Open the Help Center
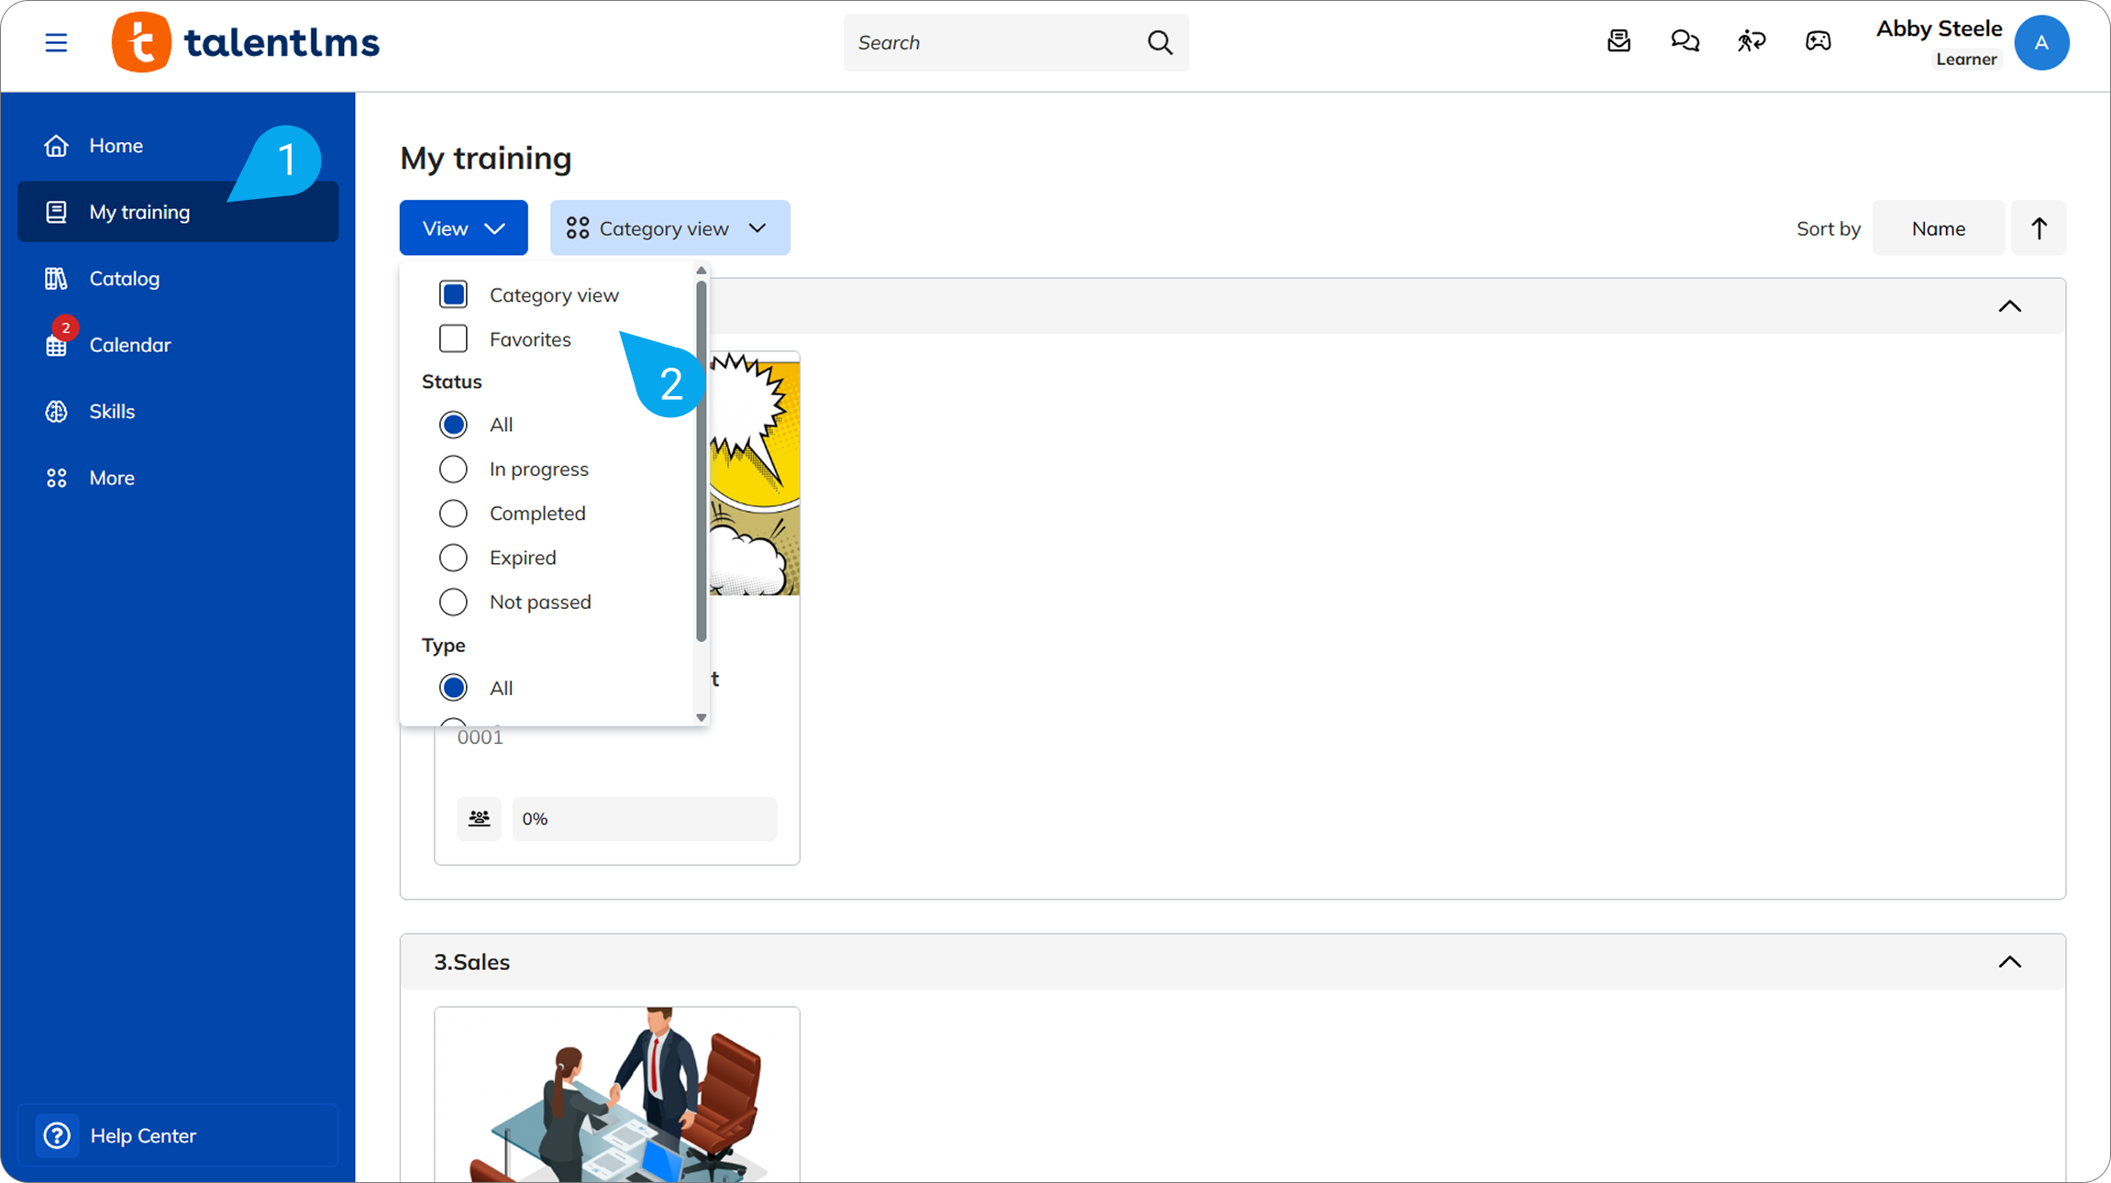Screen dimensions: 2111x1183 click(142, 1135)
